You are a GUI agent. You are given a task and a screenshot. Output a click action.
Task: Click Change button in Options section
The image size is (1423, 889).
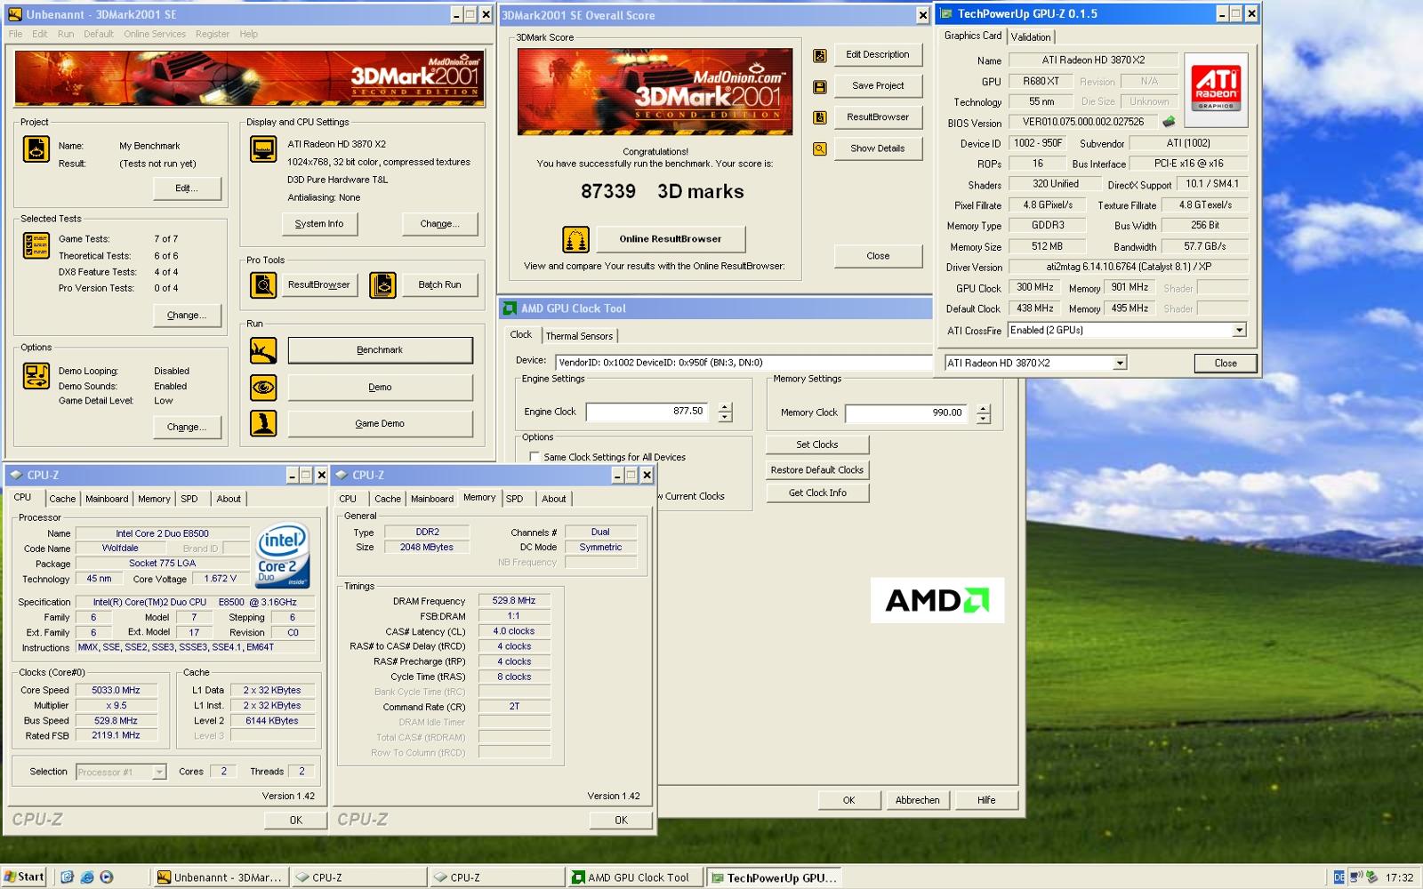(187, 428)
